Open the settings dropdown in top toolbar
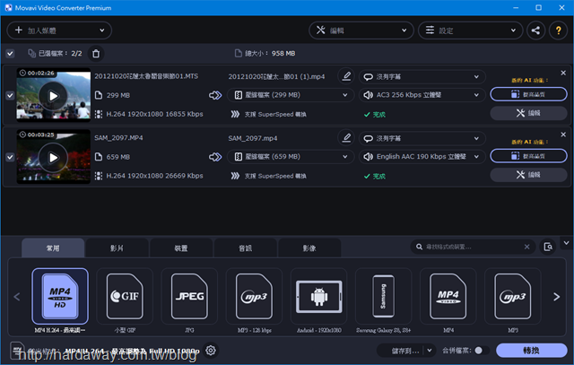 [471, 30]
